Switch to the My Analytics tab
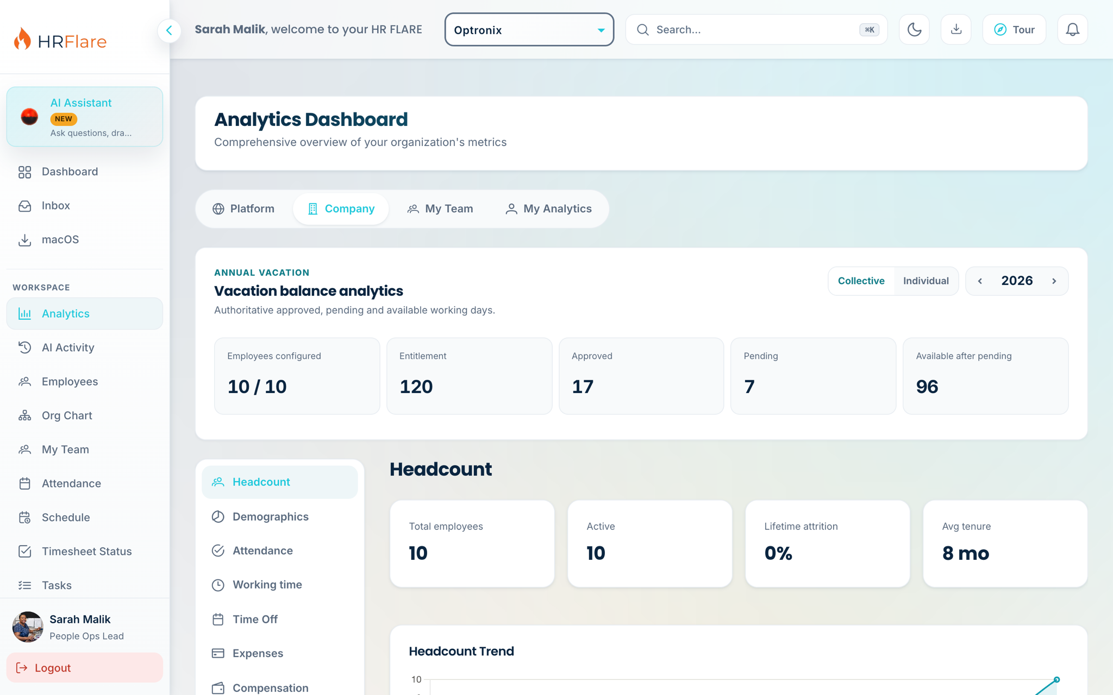Viewport: 1113px width, 695px height. click(548, 208)
